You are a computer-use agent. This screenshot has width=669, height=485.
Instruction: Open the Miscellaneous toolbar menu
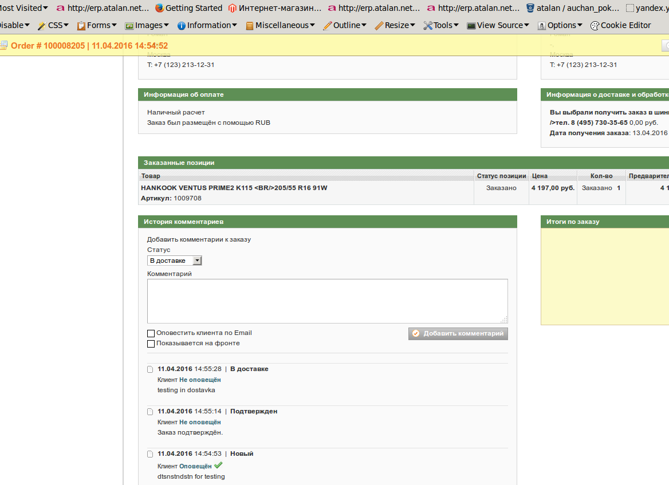pyautogui.click(x=281, y=26)
